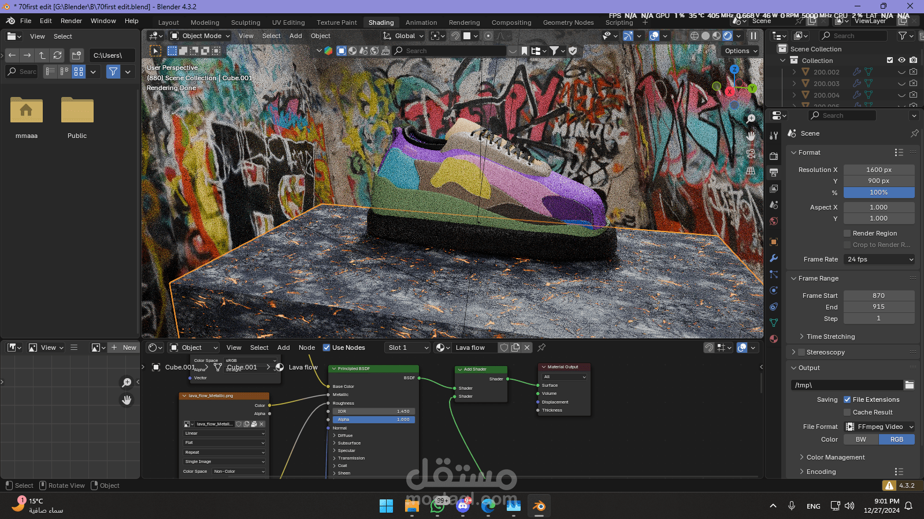Toggle Collection exclude checkbox in outliner
Viewport: 924px width, 519px height.
click(890, 60)
